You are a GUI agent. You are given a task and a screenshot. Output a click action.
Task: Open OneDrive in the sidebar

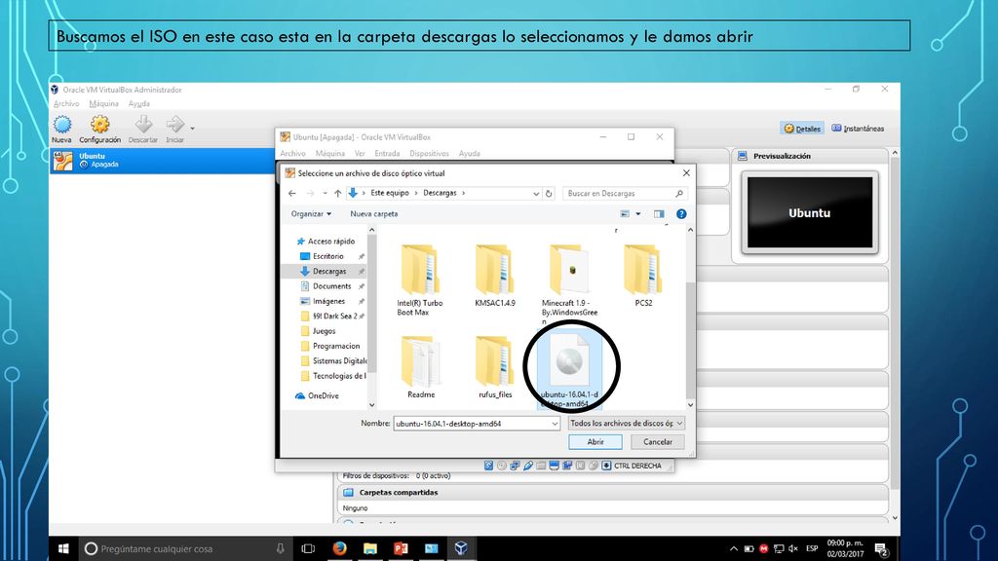(x=317, y=395)
